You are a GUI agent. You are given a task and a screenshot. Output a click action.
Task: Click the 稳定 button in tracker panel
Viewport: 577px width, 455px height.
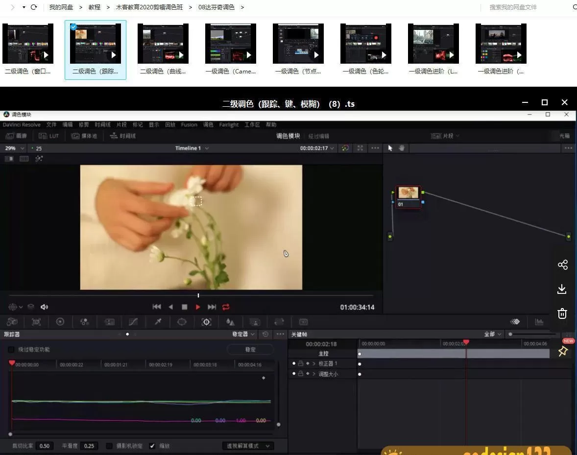point(250,350)
